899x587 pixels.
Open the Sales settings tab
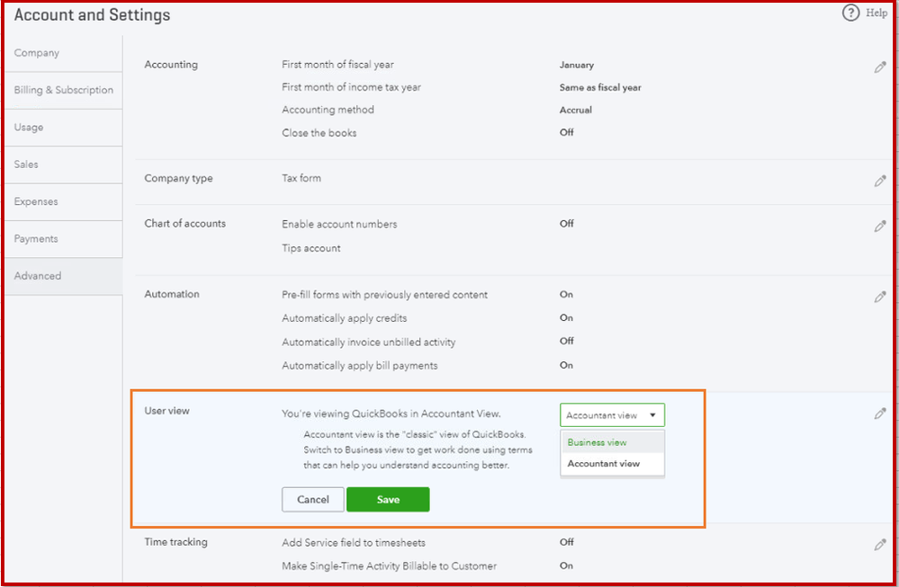(x=26, y=165)
